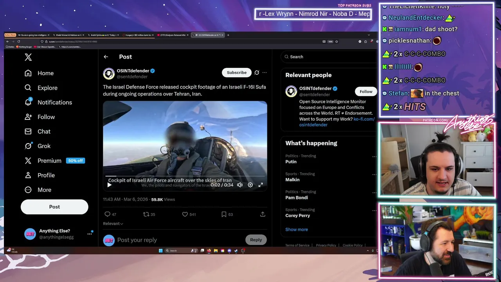
Task: Switch to the Andrii Sybiha browser tab
Action: pos(103,35)
